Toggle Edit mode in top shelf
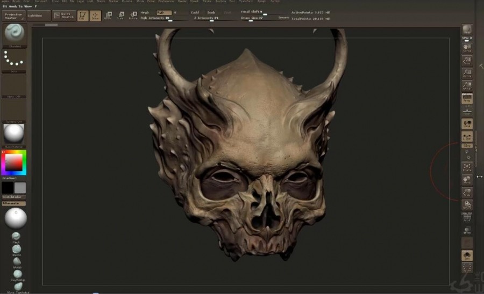This screenshot has width=484, height=294. pyautogui.click(x=82, y=16)
